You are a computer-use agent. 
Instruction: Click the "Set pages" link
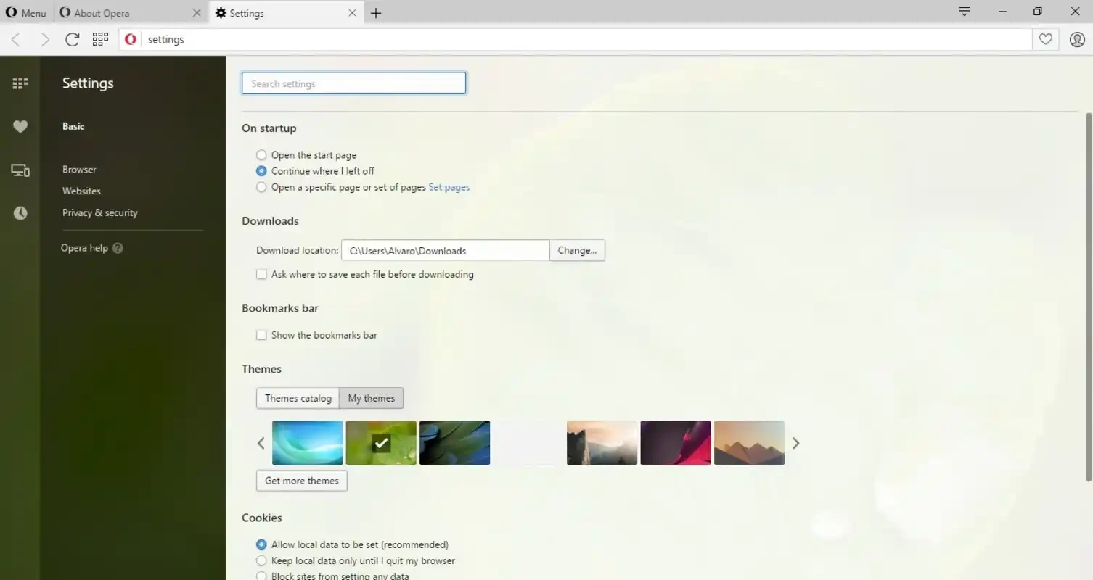(449, 187)
